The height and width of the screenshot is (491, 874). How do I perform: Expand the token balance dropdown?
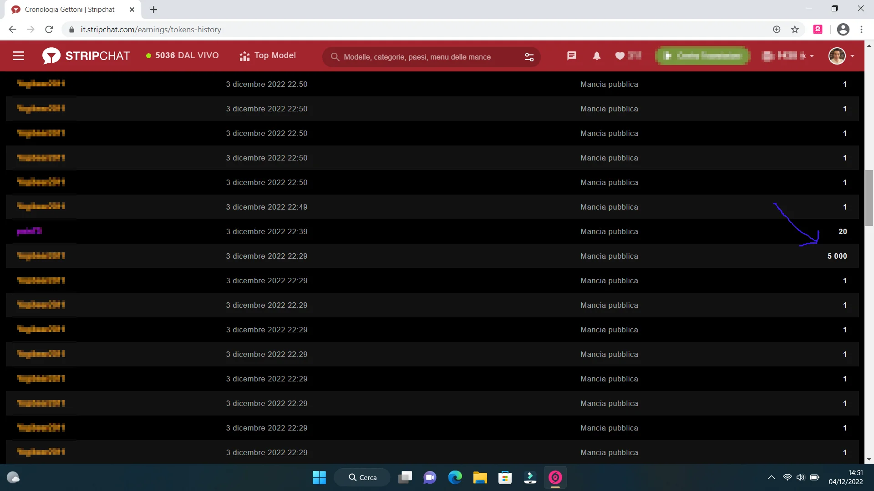pyautogui.click(x=788, y=56)
